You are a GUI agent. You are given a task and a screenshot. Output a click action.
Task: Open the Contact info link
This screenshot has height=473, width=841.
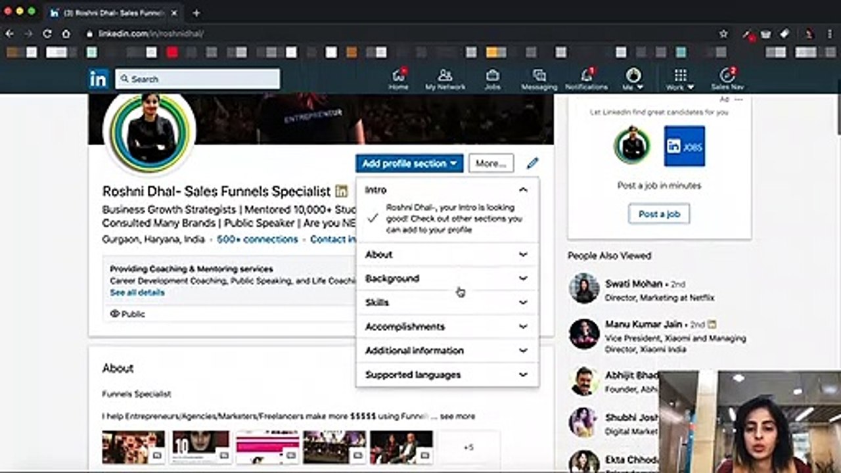[x=333, y=239]
